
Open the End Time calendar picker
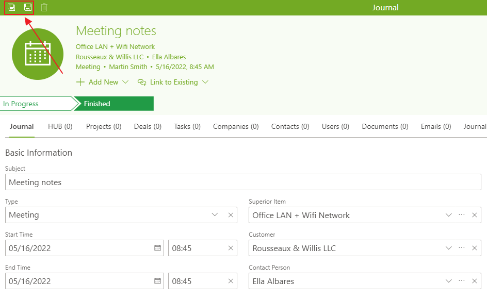158,281
